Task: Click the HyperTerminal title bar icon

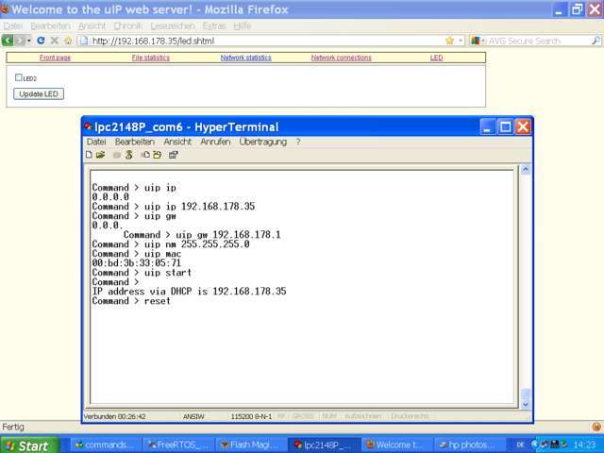Action: pos(88,126)
